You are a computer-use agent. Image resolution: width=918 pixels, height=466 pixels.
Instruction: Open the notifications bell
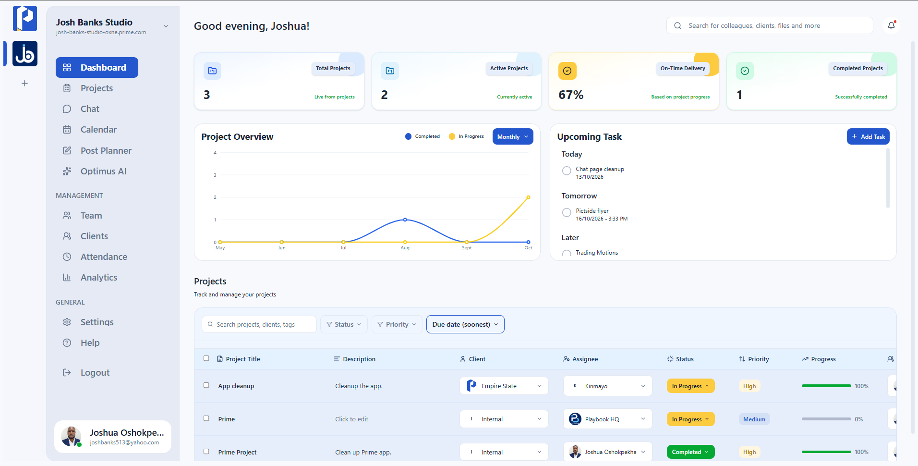[891, 25]
